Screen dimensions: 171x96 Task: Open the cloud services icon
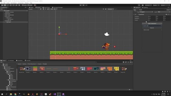click(142, 5)
